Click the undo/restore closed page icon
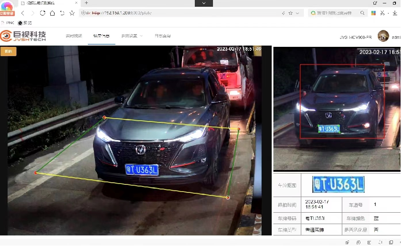This screenshot has height=246, width=401. pos(62,13)
